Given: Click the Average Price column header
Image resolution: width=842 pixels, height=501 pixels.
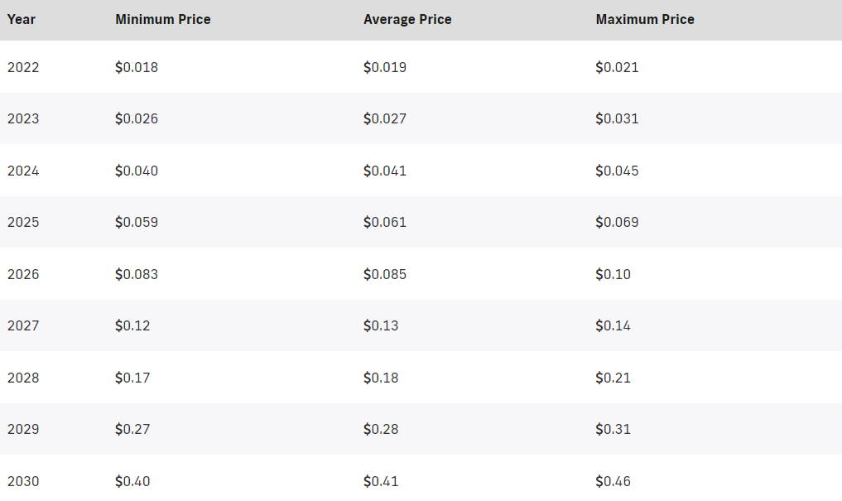Looking at the screenshot, I should coord(407,19).
